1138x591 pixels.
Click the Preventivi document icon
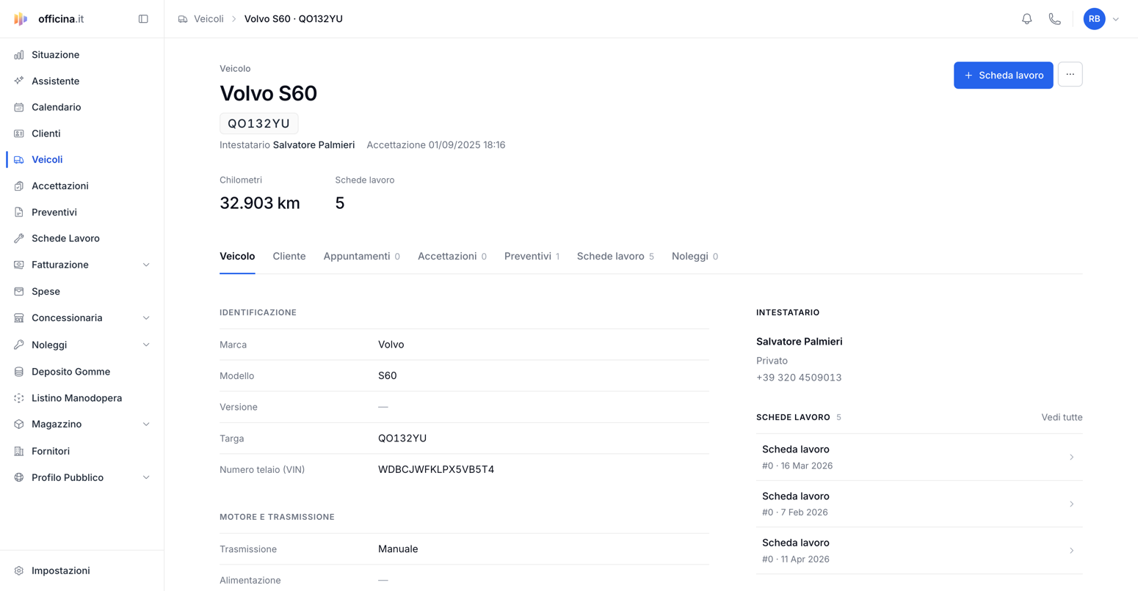[19, 213]
